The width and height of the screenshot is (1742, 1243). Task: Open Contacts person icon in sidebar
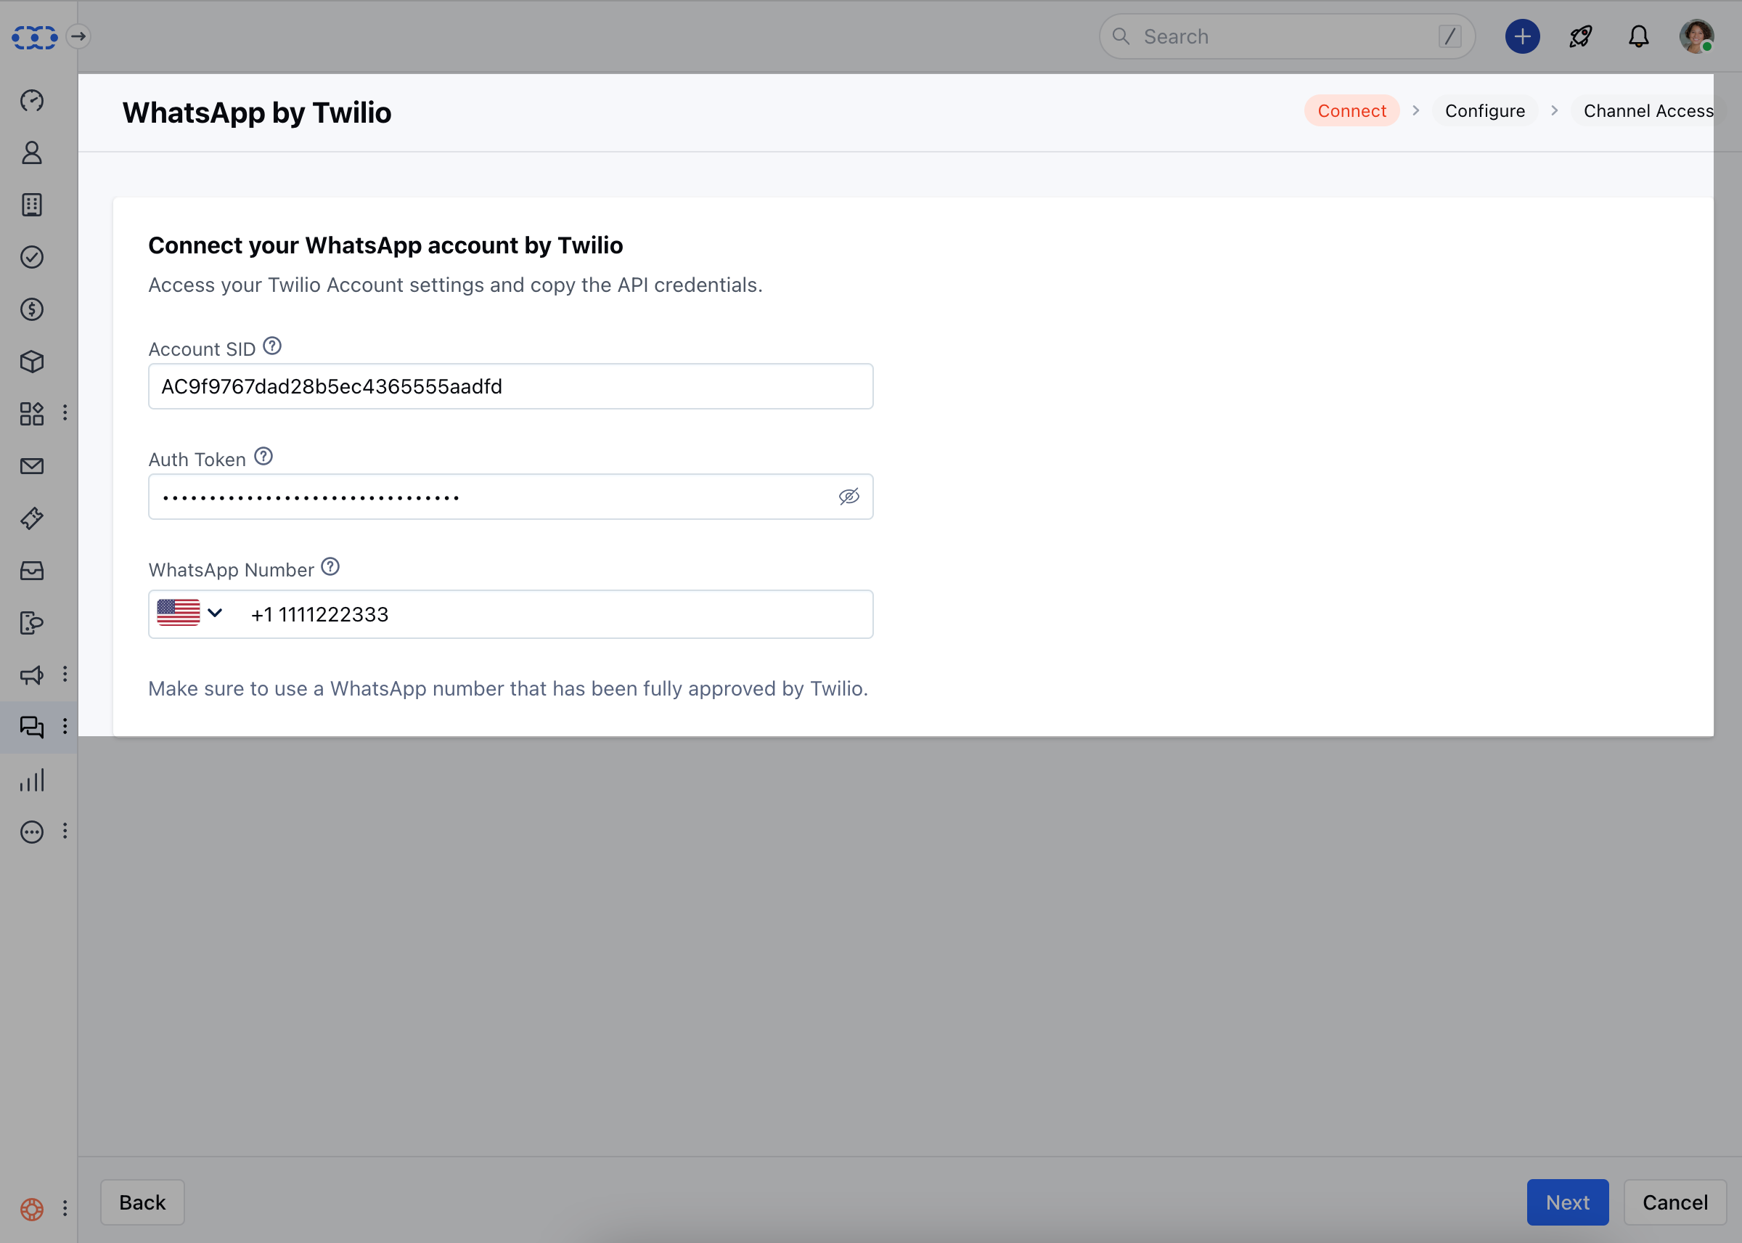tap(32, 153)
